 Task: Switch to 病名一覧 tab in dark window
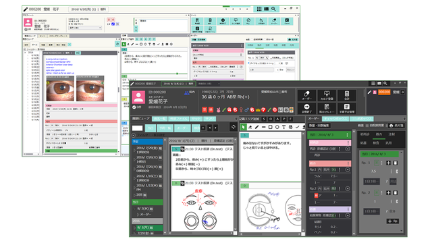159,119
